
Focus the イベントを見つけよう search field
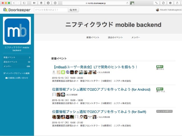tap(51, 10)
